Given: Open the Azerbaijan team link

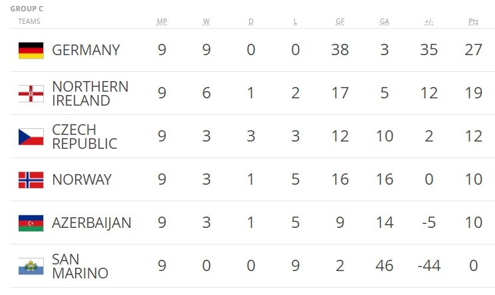Looking at the screenshot, I should pos(92,223).
